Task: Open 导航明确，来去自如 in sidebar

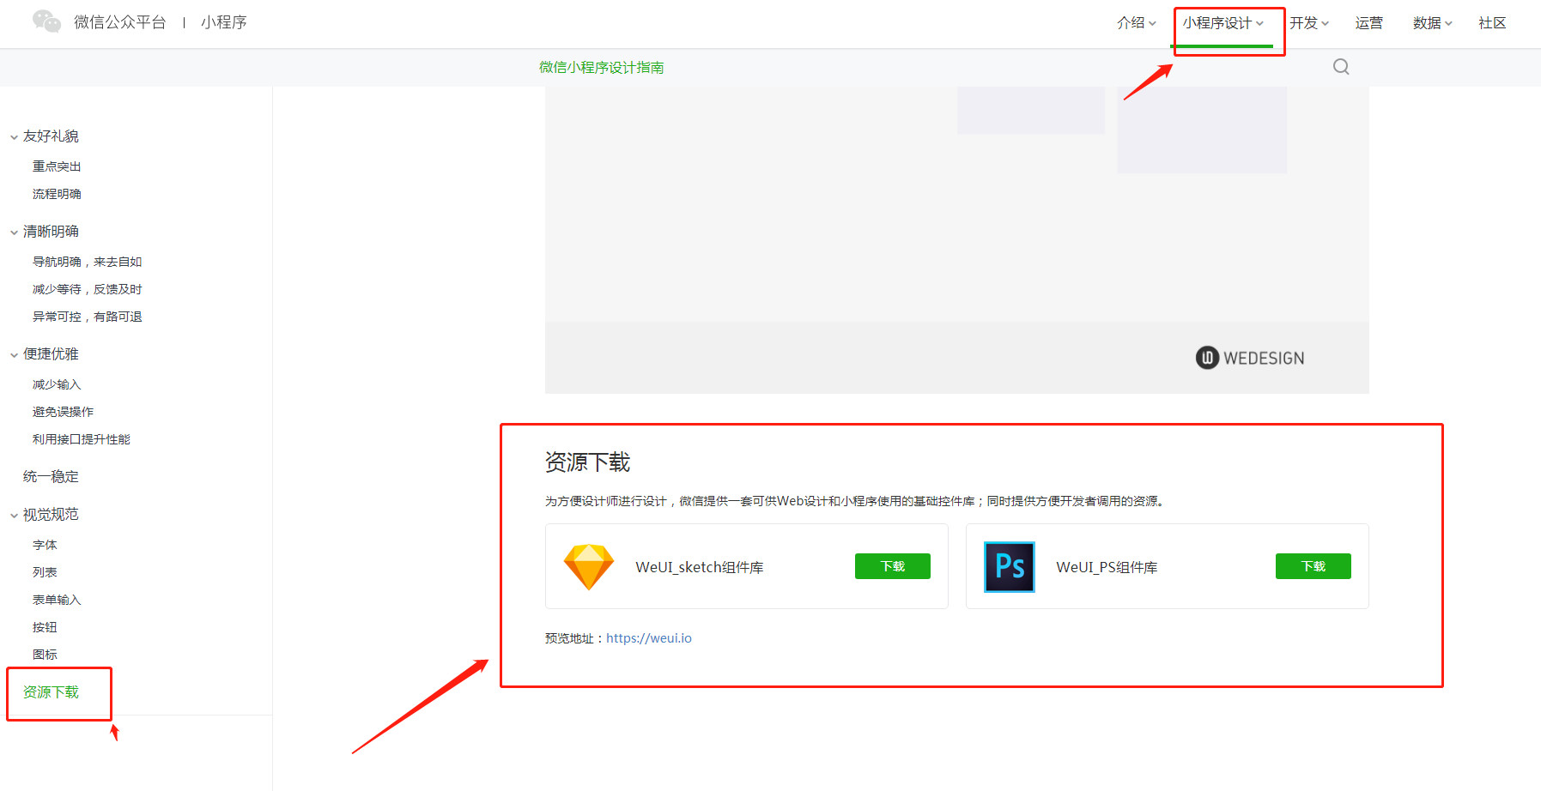Action: [x=88, y=262]
